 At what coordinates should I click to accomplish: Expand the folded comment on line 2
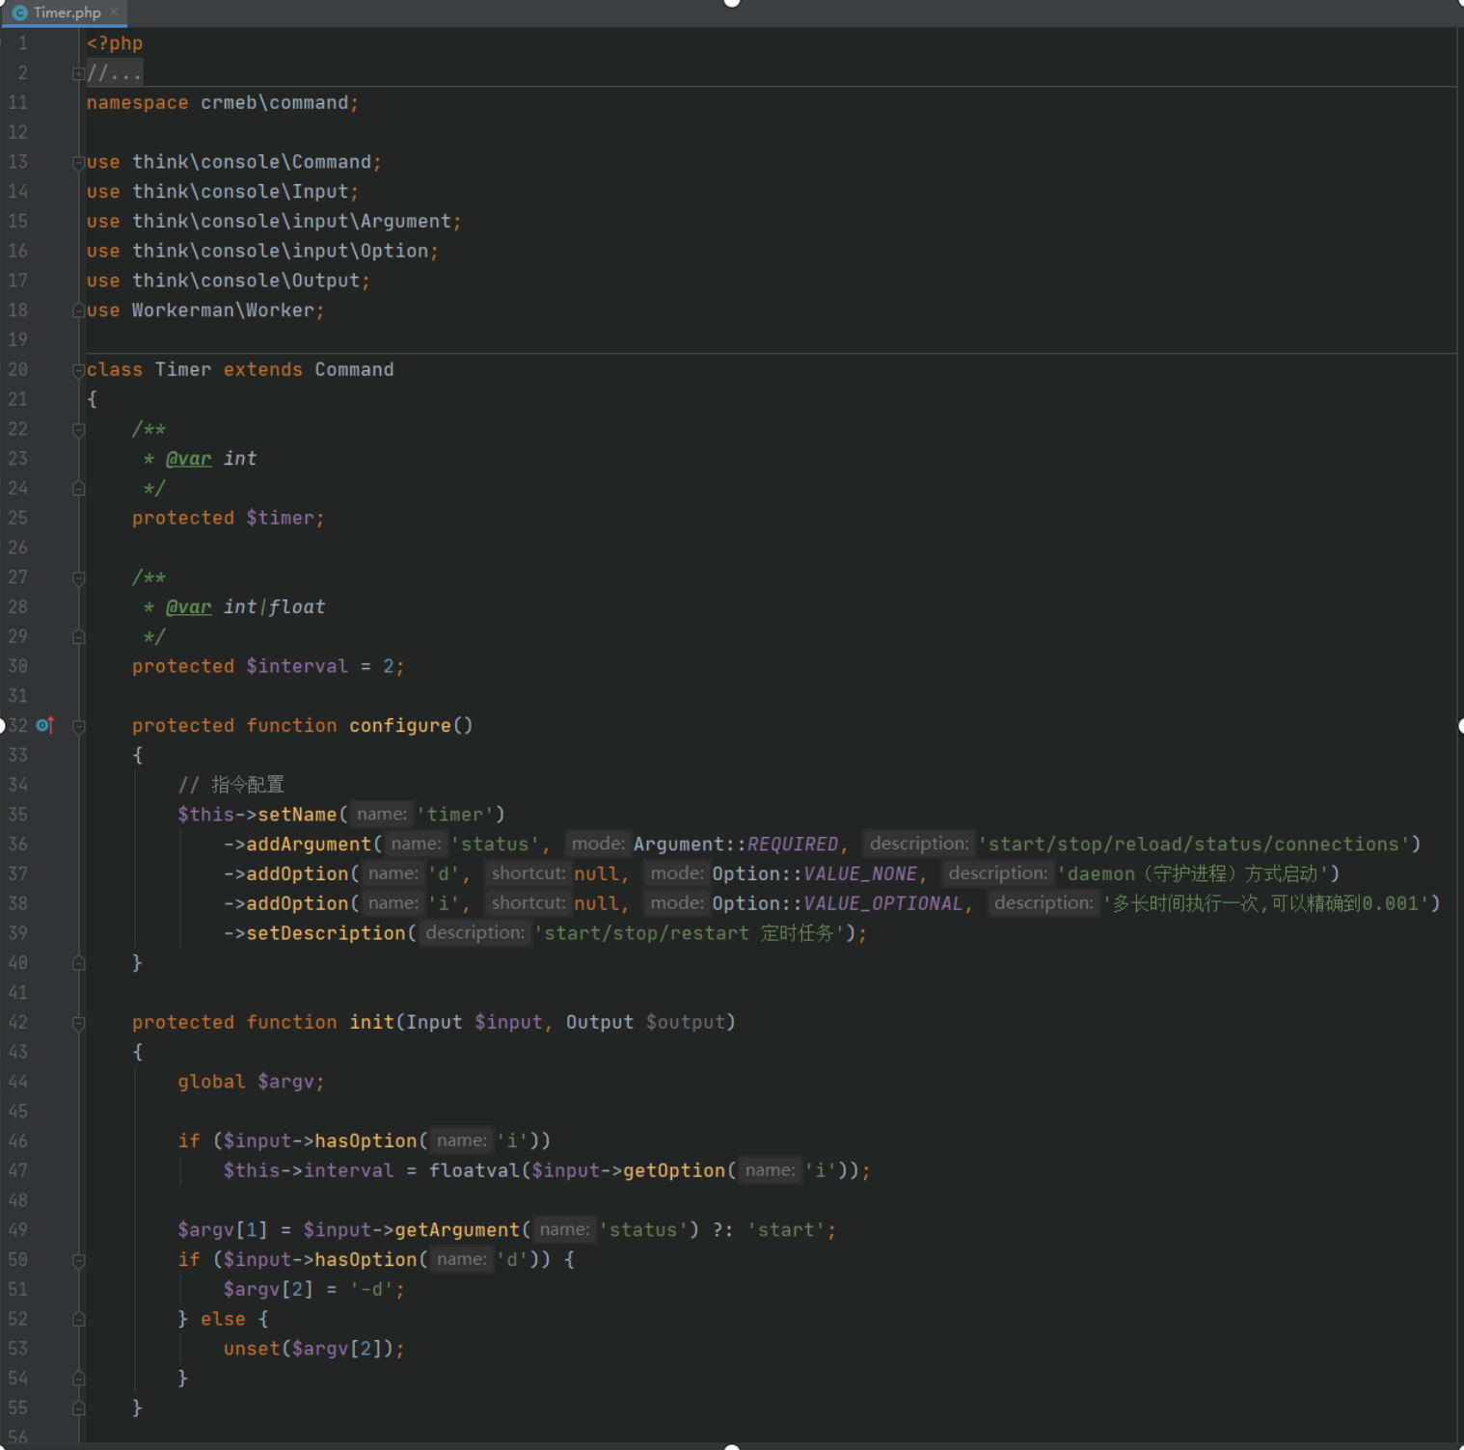click(x=77, y=72)
